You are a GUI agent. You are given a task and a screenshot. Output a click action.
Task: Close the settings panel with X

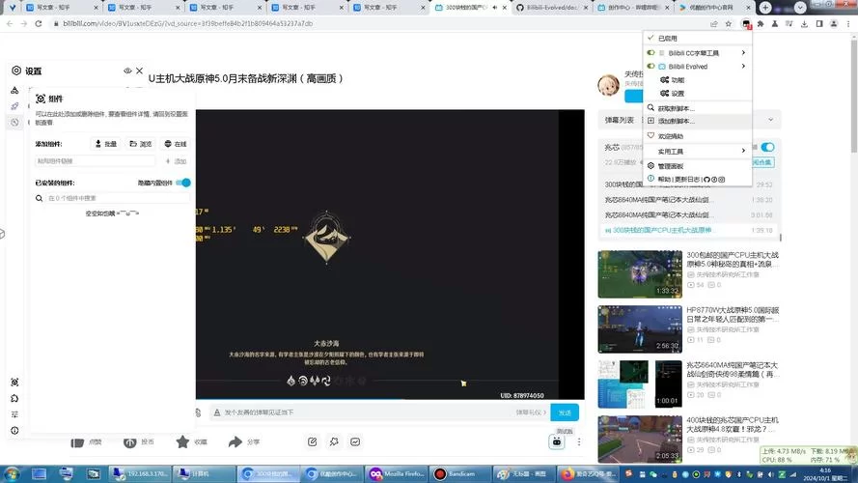coord(140,71)
